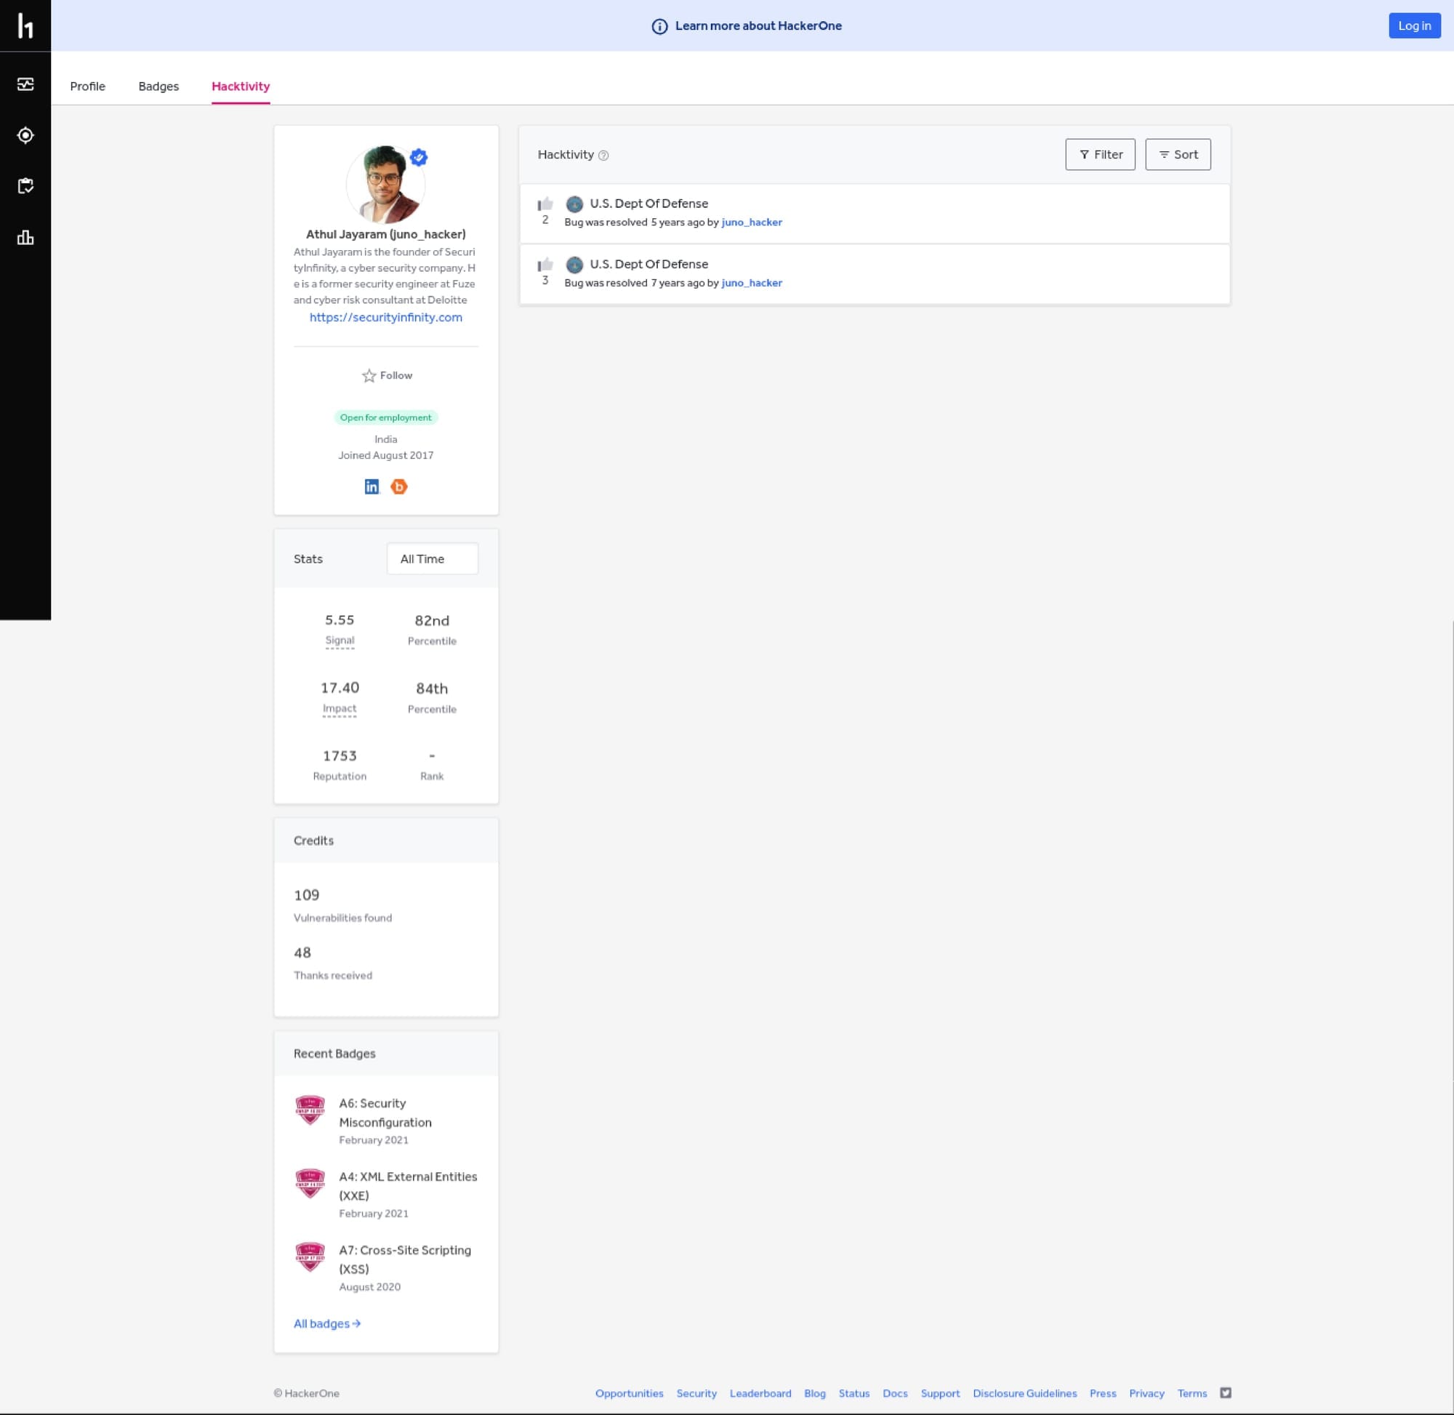Toggle Follow star for juno_hacker
Viewport: 1454px width, 1415px height.
[369, 375]
